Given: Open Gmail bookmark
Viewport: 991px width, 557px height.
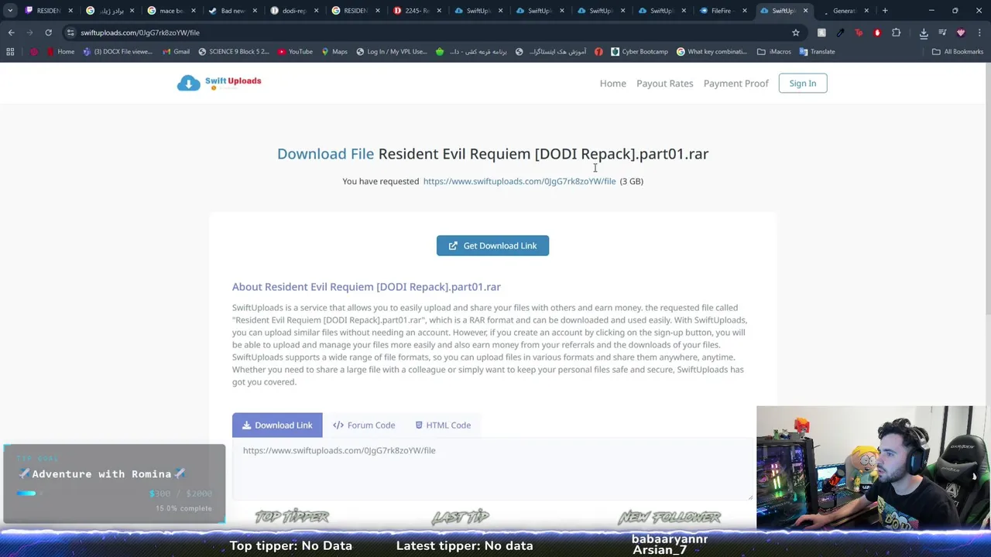Looking at the screenshot, I should [x=176, y=52].
